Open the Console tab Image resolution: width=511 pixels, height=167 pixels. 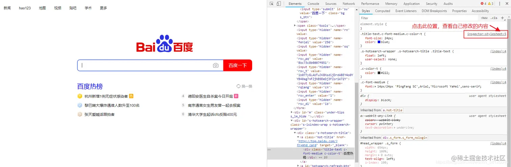313,4
